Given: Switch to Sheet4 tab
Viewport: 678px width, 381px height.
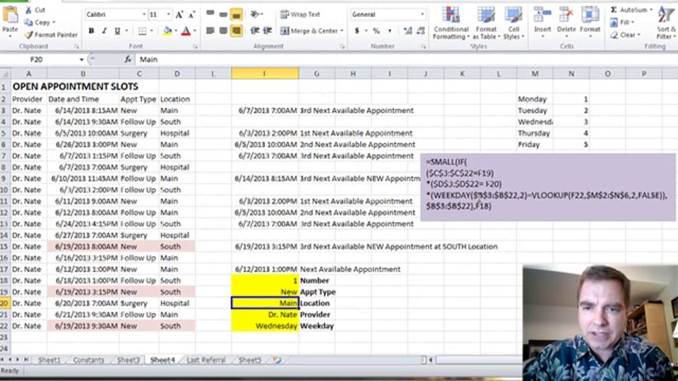Looking at the screenshot, I should [162, 360].
